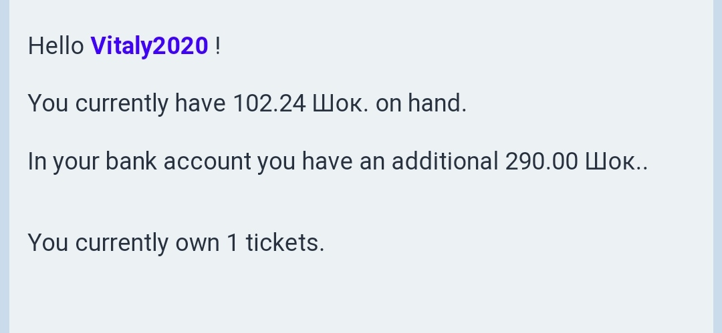Click the word 'additional'
The height and width of the screenshot is (333, 722).
coord(445,161)
